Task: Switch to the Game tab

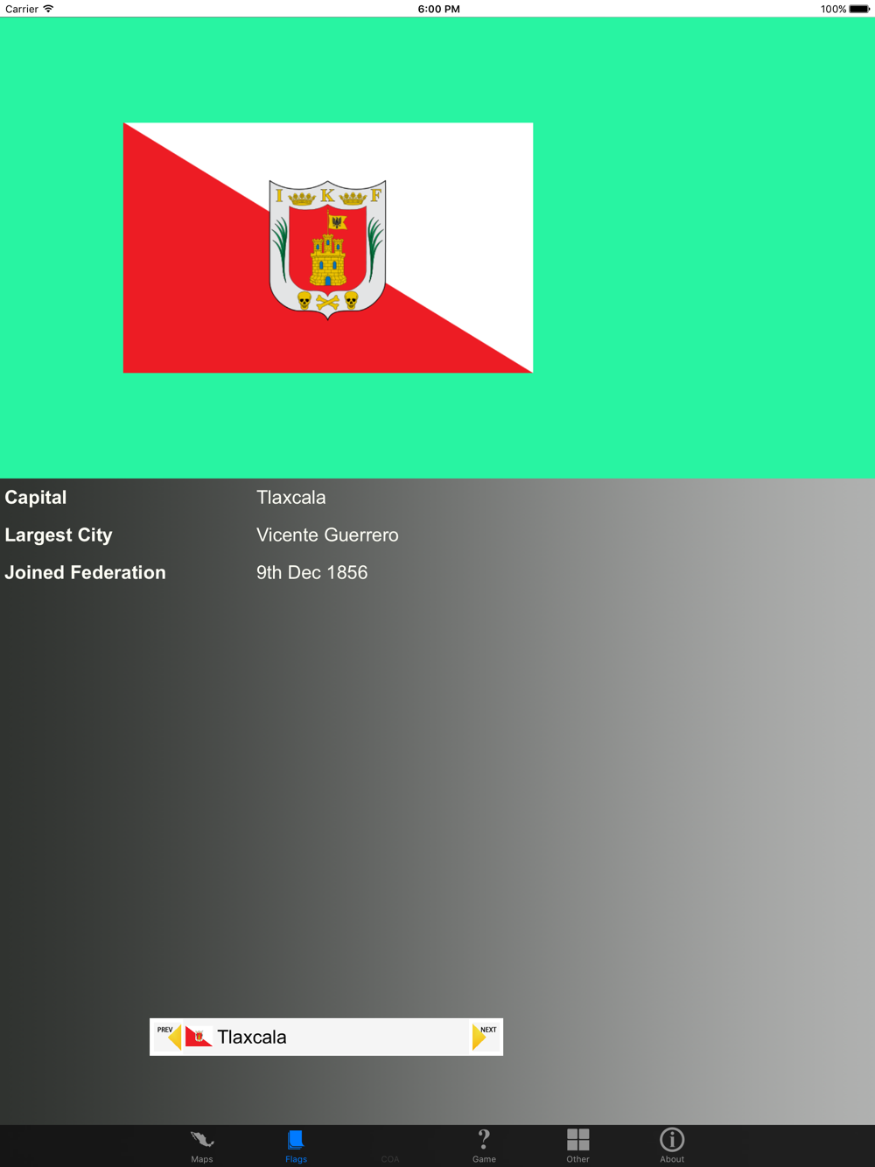Action: click(x=484, y=1145)
